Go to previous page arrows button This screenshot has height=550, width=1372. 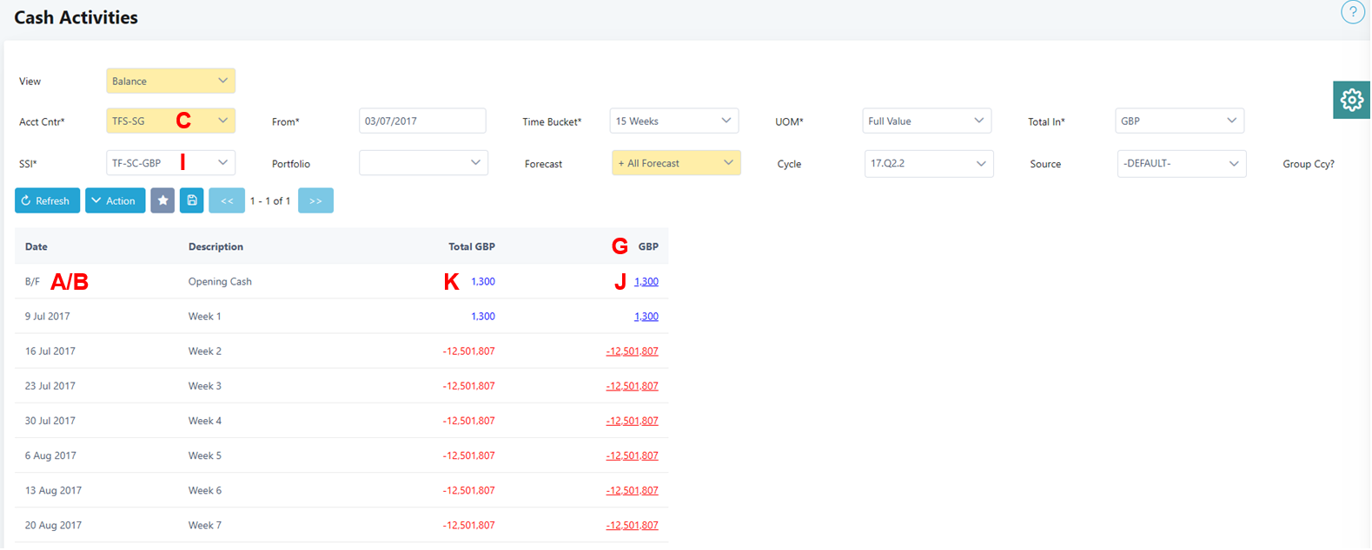[x=227, y=200]
